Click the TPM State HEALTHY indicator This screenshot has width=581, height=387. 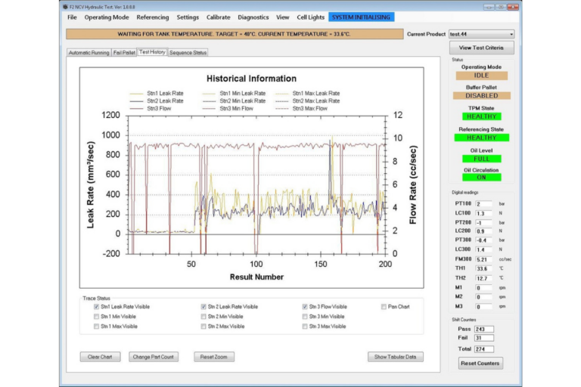tap(481, 116)
